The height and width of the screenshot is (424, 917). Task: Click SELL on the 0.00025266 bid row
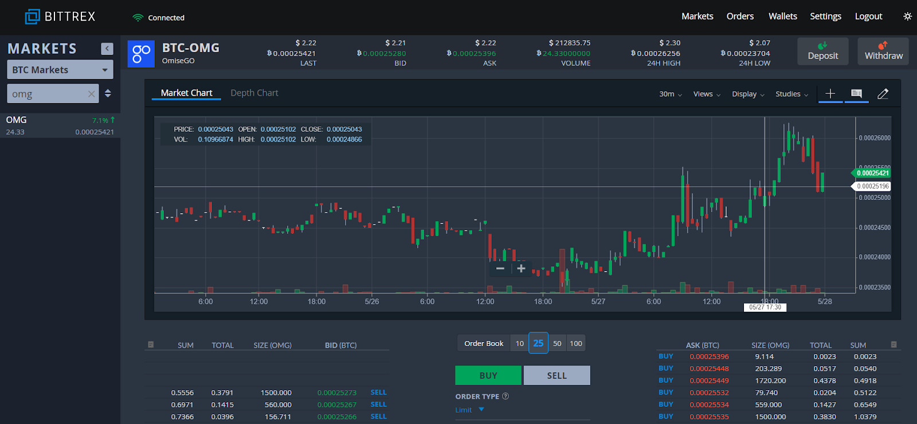tap(378, 417)
